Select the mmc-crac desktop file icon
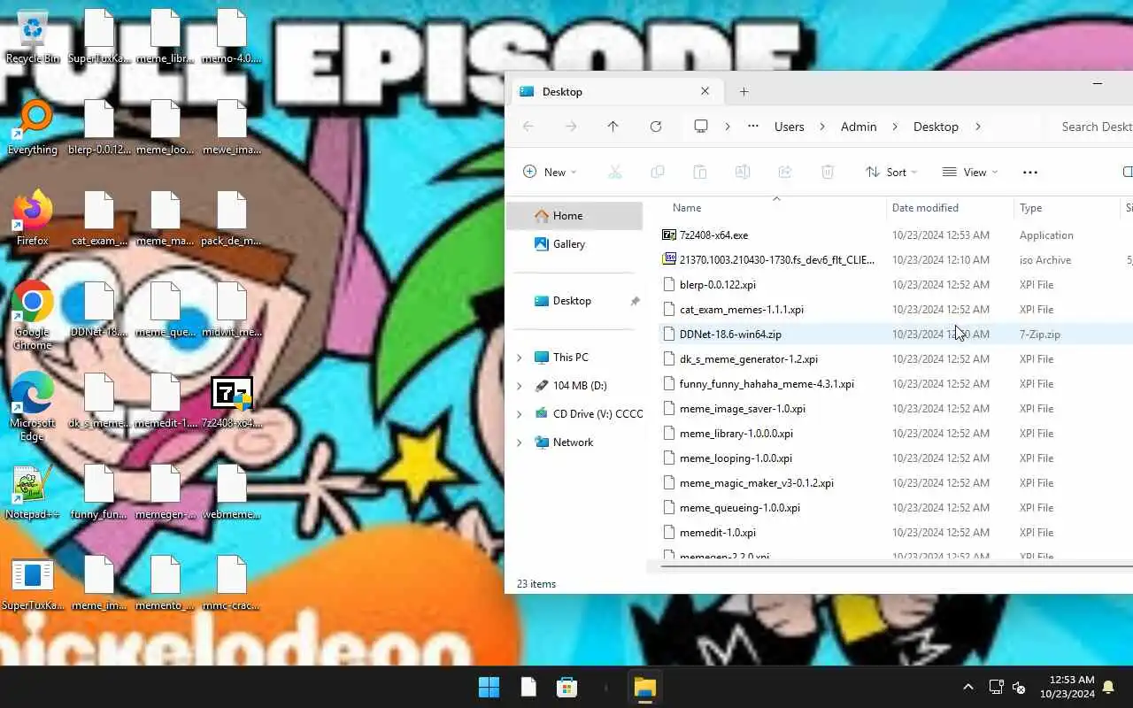Image resolution: width=1133 pixels, height=708 pixels. coord(232,584)
